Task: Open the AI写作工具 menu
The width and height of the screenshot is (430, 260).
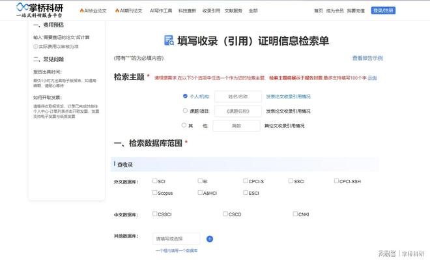Action: pos(161,10)
